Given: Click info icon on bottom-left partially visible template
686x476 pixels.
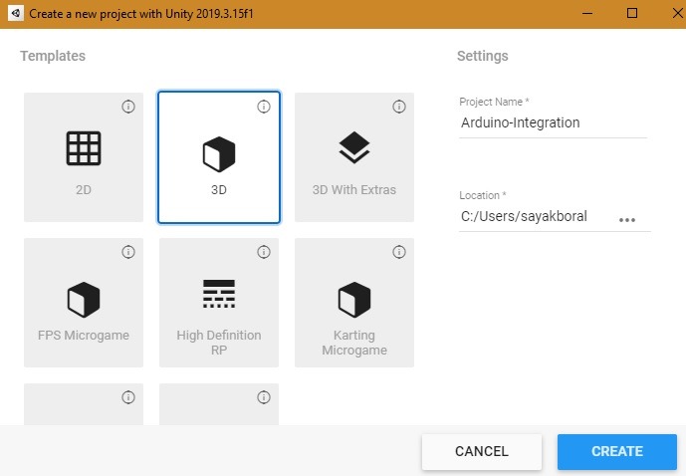Looking at the screenshot, I should 128,397.
